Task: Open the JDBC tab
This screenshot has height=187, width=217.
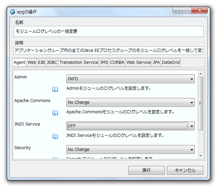Action: coord(52,62)
